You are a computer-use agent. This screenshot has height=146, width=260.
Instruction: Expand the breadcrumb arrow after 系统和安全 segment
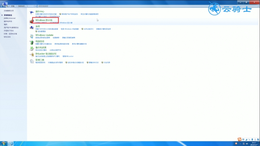[27, 6]
